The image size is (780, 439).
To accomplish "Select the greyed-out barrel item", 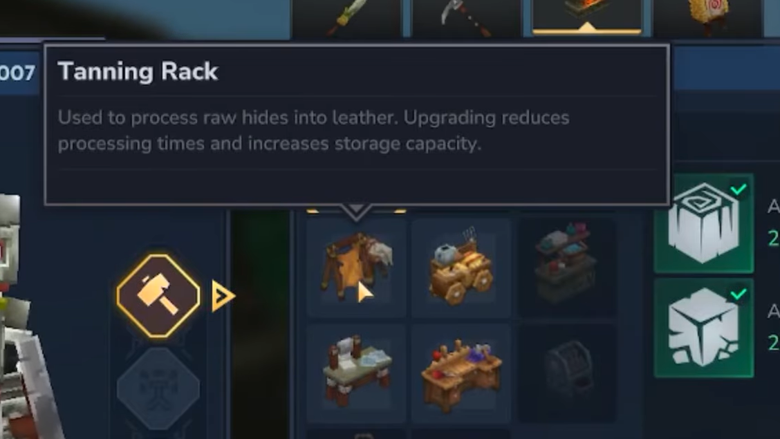I will (566, 372).
